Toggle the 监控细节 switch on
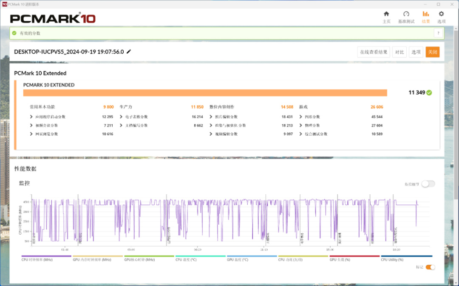The height and width of the screenshot is (286, 459). tap(428, 184)
